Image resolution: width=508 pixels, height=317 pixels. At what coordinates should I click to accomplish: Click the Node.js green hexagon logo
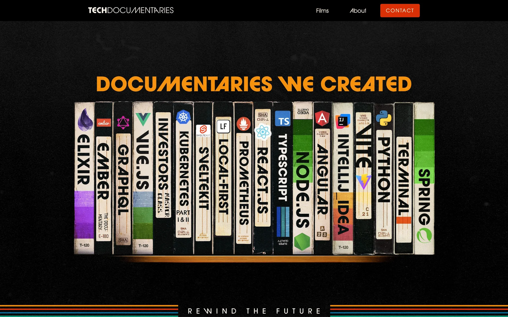[302, 242]
